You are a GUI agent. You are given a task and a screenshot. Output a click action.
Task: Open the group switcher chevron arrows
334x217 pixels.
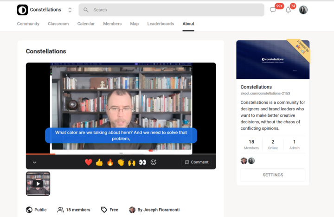click(70, 10)
